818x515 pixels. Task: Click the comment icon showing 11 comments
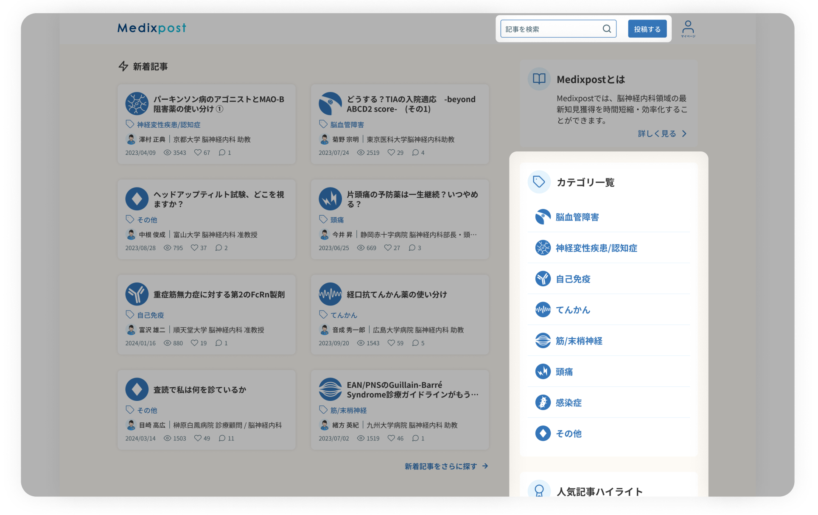coord(222,438)
